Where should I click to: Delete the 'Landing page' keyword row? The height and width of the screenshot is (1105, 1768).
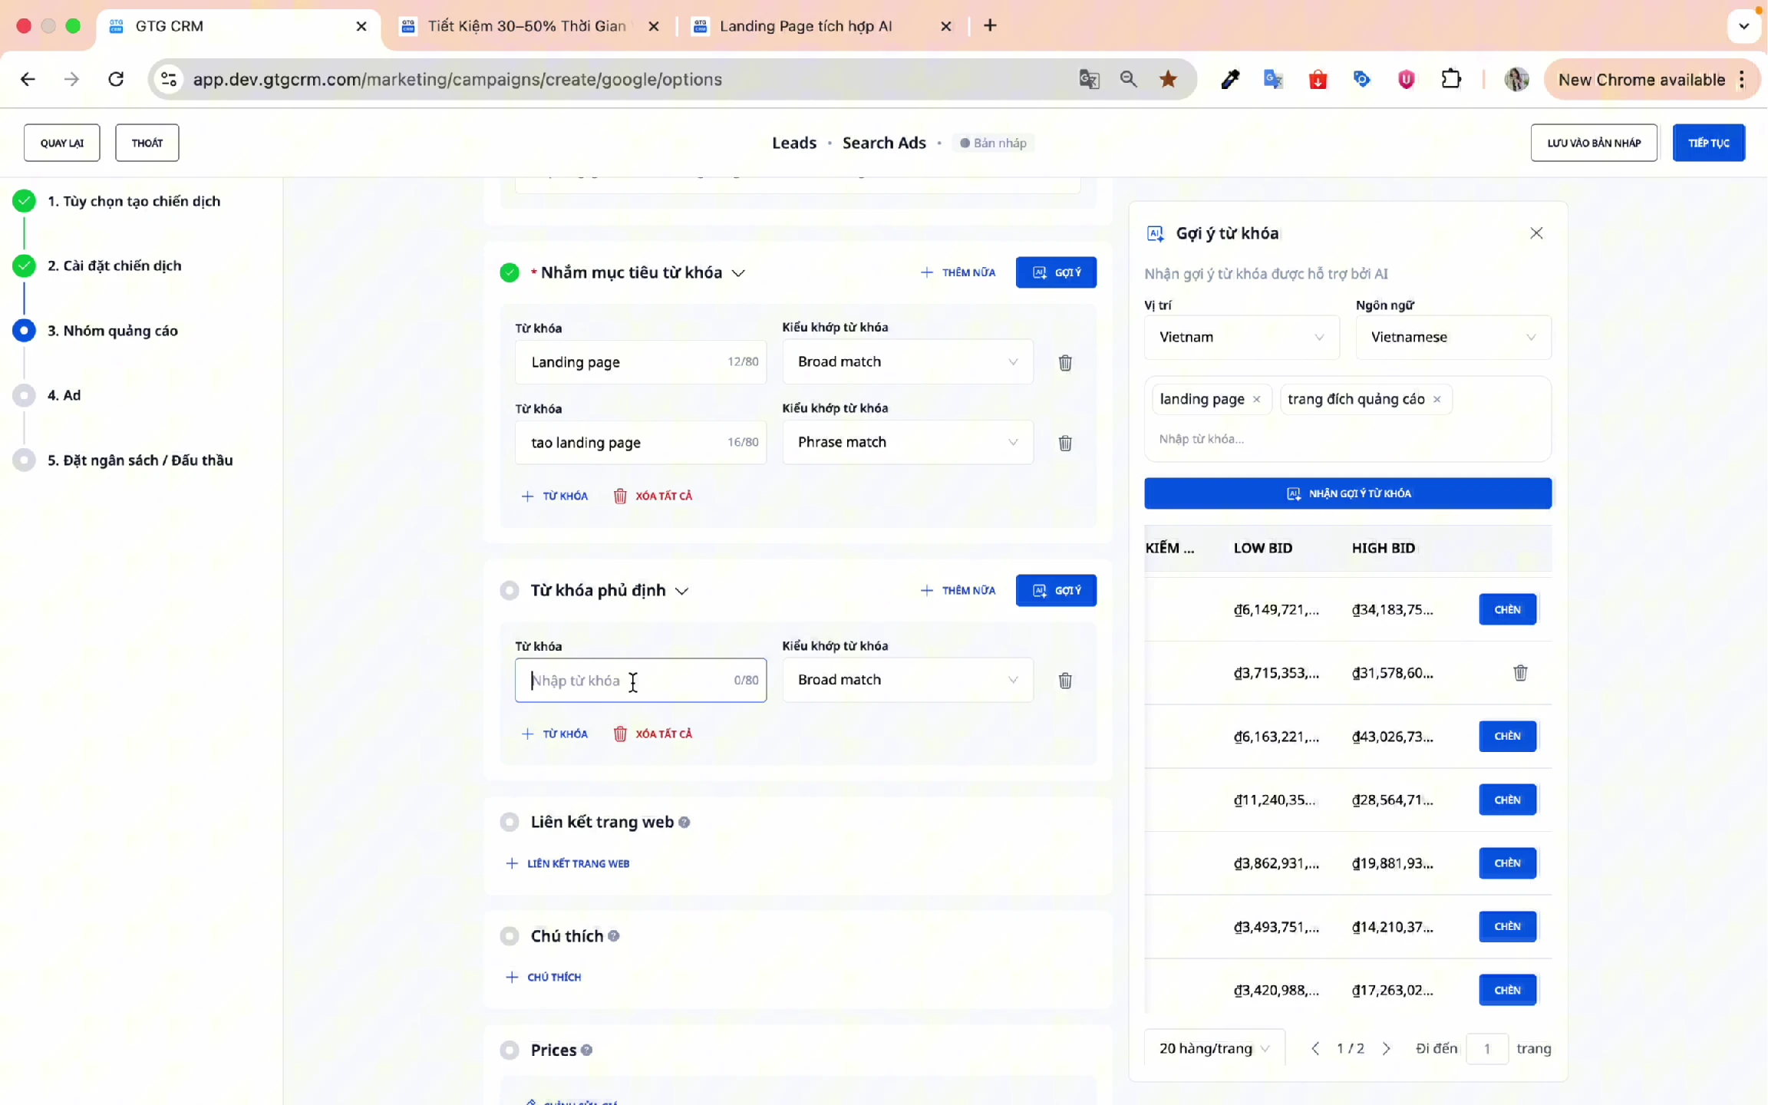coord(1065,363)
